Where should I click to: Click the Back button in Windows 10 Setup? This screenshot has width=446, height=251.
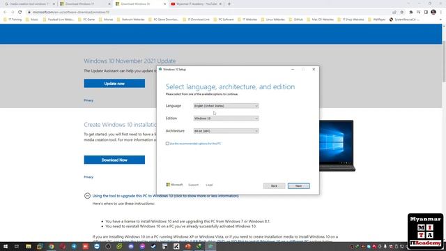click(274, 186)
